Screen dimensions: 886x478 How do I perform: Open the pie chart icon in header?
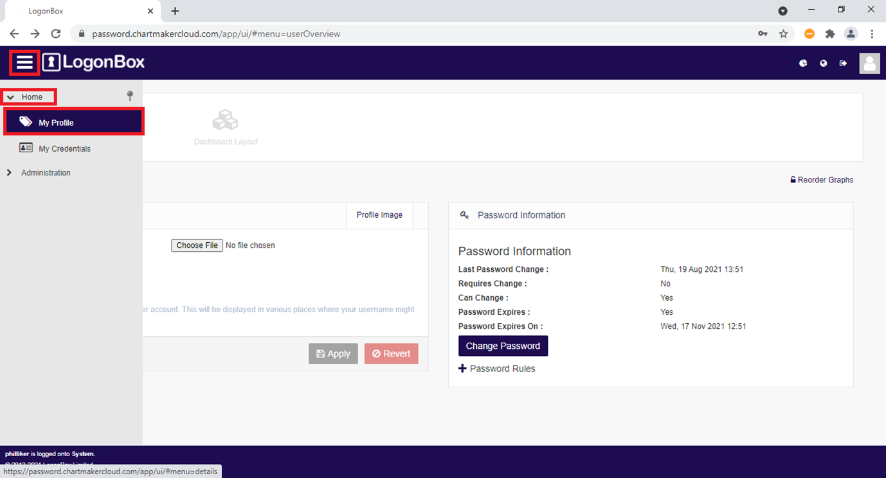803,63
